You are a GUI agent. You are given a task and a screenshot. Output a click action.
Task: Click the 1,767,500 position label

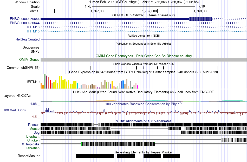[149, 11]
